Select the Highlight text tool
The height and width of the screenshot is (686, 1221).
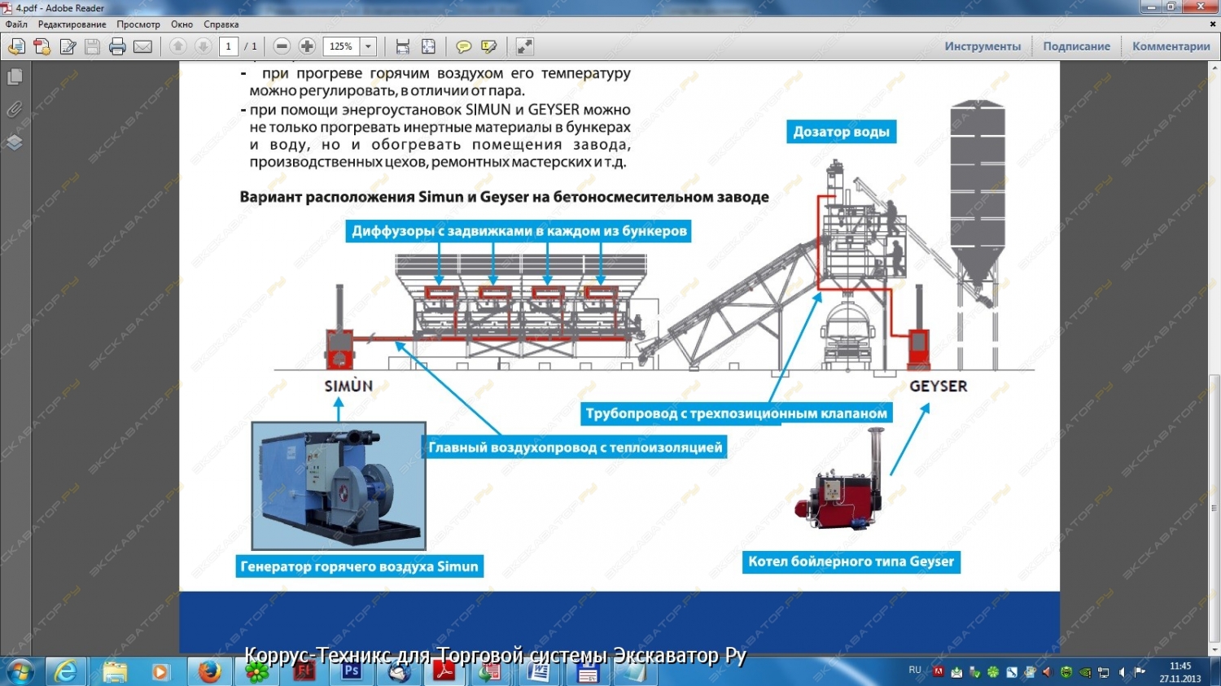[489, 46]
